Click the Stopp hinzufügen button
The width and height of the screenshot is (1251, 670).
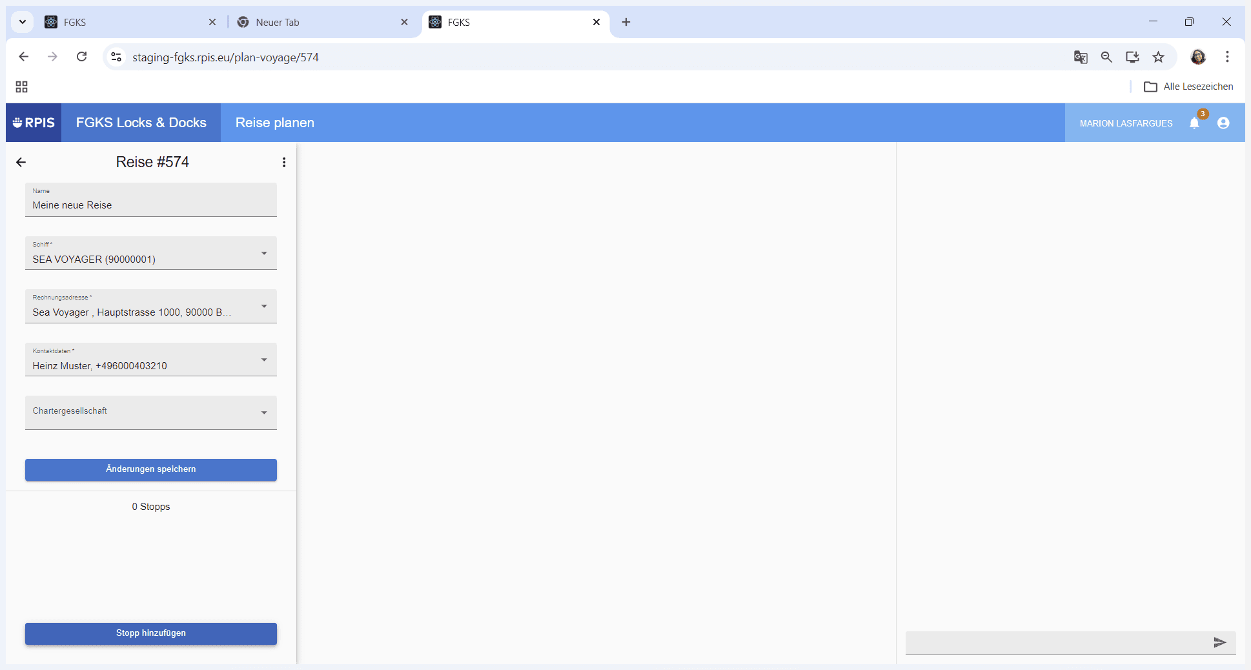(151, 633)
